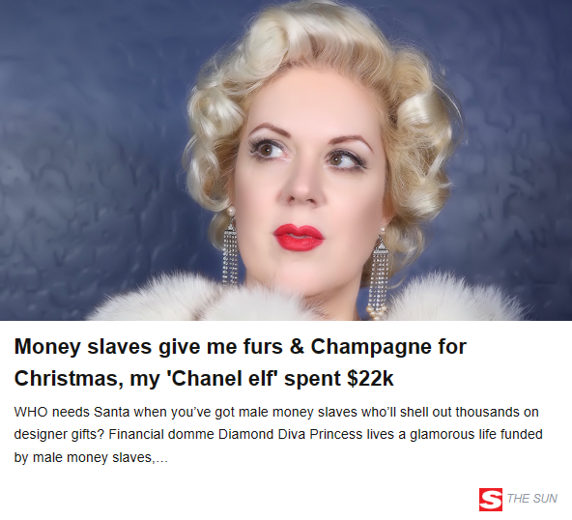The height and width of the screenshot is (520, 572).
Task: Click the quoted phrase 'Chanel elf' in headline
Action: click(220, 378)
